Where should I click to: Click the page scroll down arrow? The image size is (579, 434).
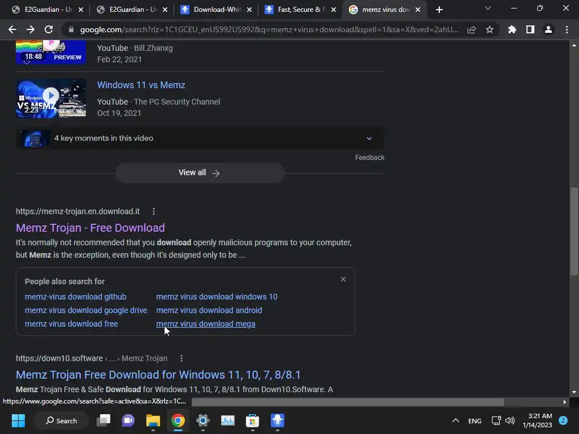(574, 393)
